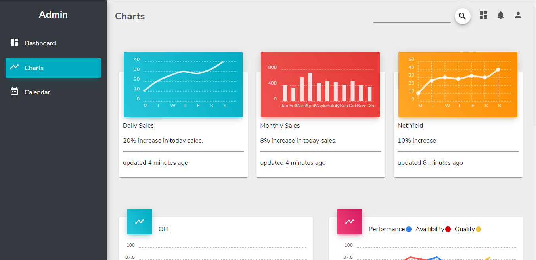Click the Dashboard icon in sidebar
This screenshot has width=536, height=260.
pyautogui.click(x=14, y=42)
